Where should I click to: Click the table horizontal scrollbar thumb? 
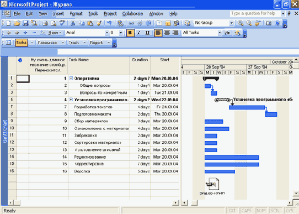point(17,202)
